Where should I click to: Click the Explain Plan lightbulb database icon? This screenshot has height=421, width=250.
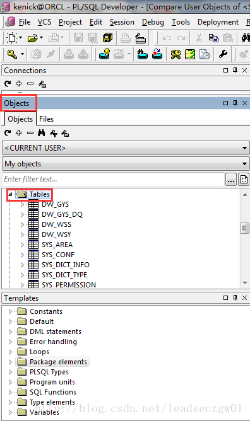[105, 54]
